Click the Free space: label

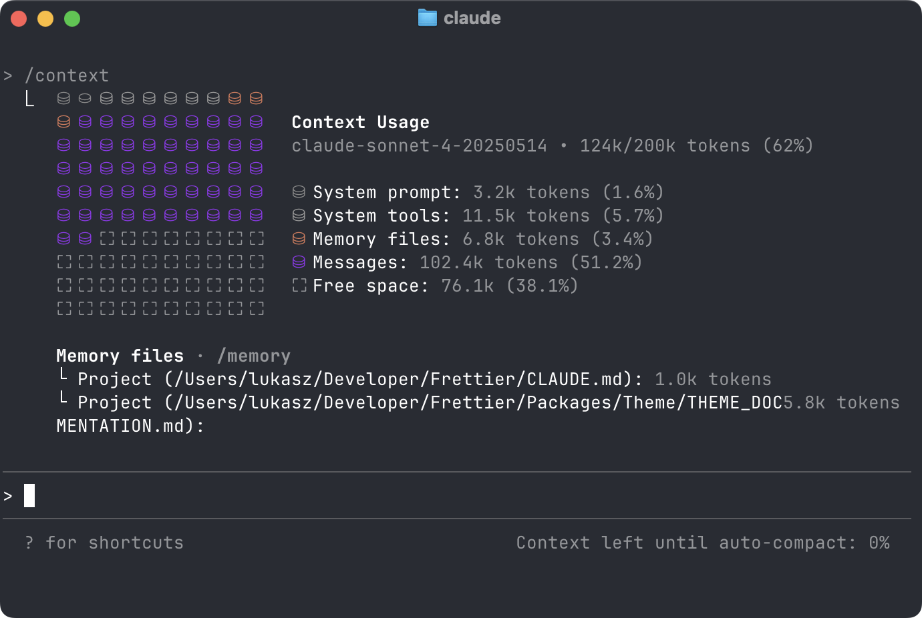(371, 286)
